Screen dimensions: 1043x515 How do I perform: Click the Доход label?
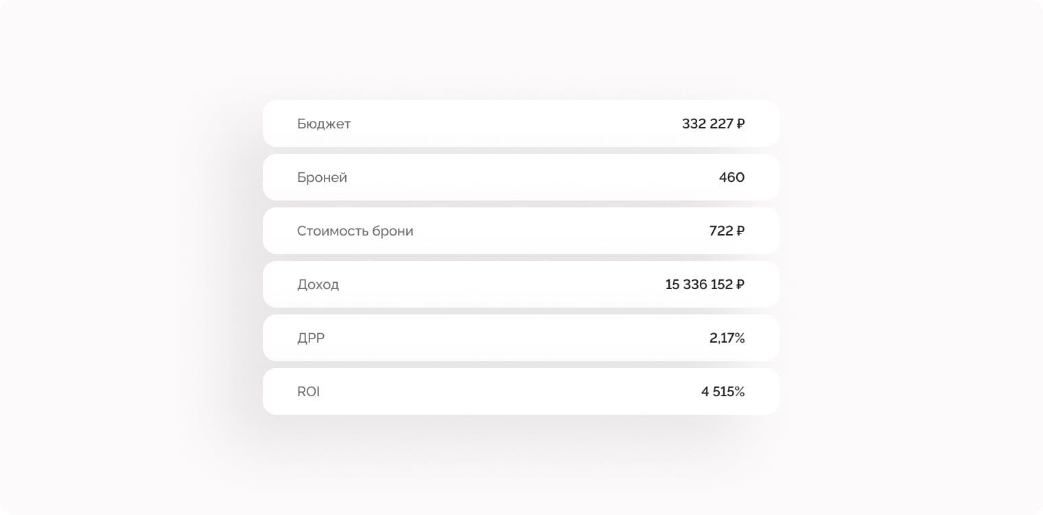pos(318,285)
